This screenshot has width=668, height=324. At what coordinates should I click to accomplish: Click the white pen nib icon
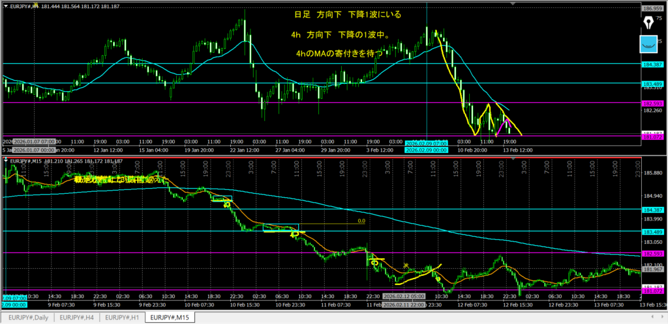tap(648, 23)
